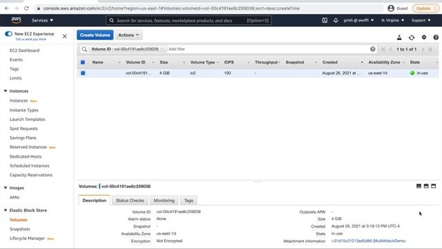
Task: Open the help question mark icon
Action: [436, 37]
